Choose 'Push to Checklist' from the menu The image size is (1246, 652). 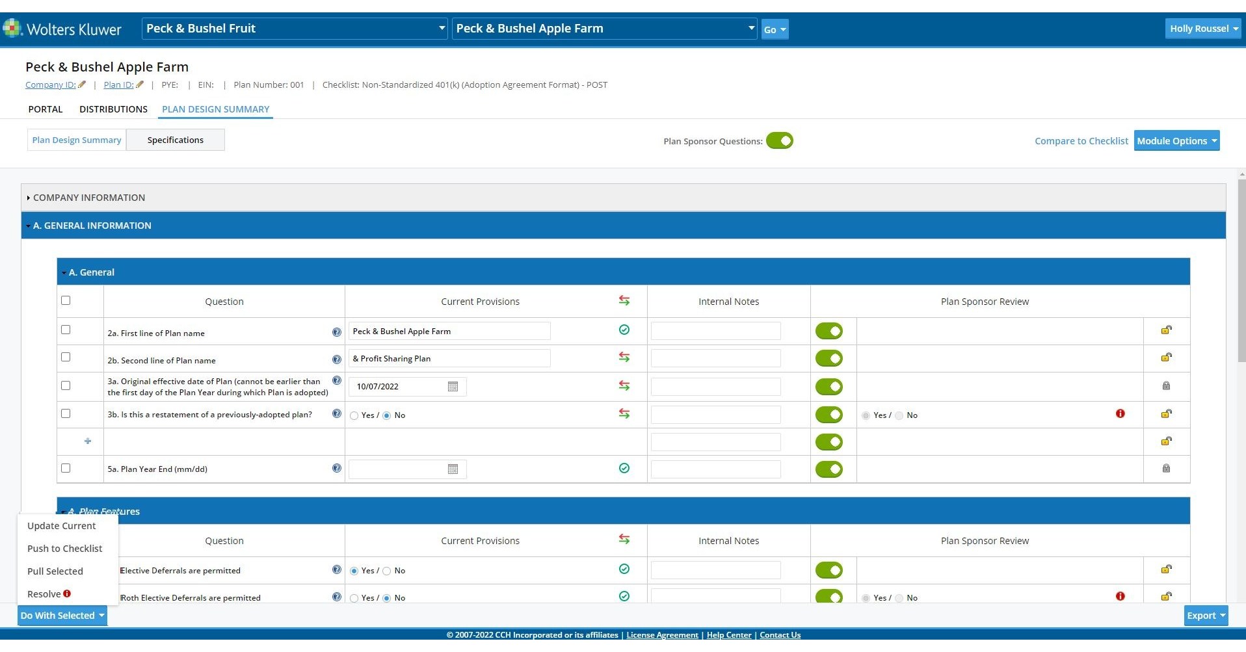click(x=64, y=548)
